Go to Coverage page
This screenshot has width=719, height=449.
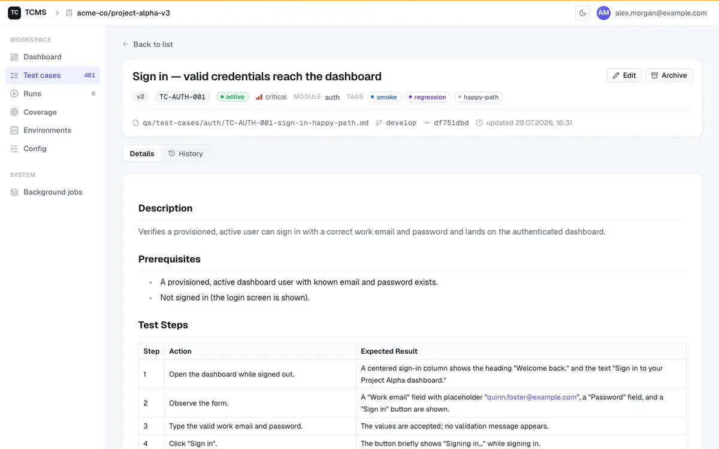coord(53,112)
